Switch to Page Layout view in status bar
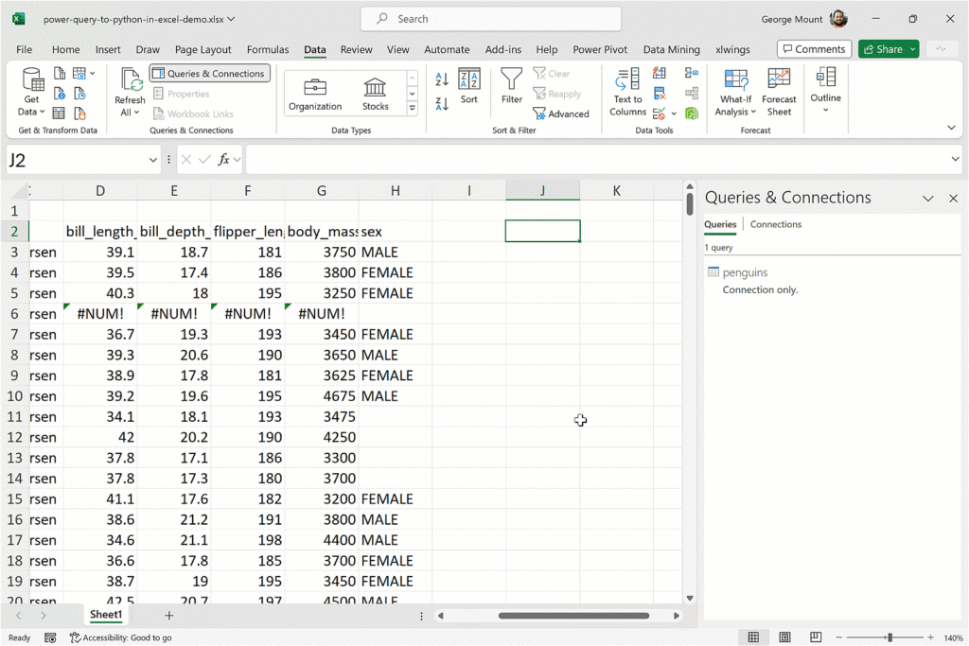 pos(784,637)
